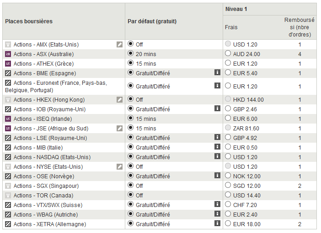Select EUR 1.20 Niveau 1 for ATHEX
Viewport: 321px width, 233px height.
point(229,63)
